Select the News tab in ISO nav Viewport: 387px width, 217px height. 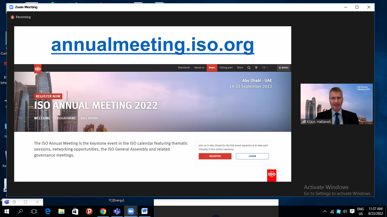pyautogui.click(x=212, y=68)
